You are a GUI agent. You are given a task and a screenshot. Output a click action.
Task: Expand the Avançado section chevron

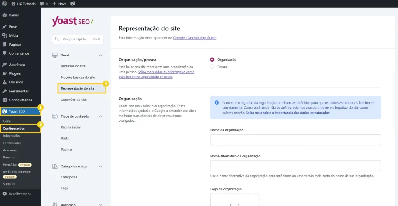tap(101, 204)
